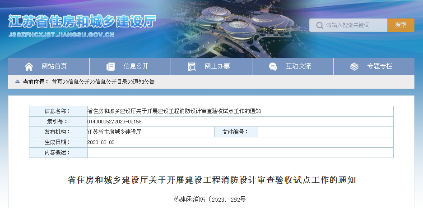Viewport: 423px width, 208px height.
Task: Click the 文件编号 label cell
Action: pyautogui.click(x=236, y=132)
